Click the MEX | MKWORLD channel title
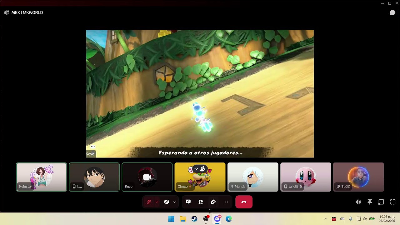This screenshot has width=400, height=225. (x=27, y=12)
